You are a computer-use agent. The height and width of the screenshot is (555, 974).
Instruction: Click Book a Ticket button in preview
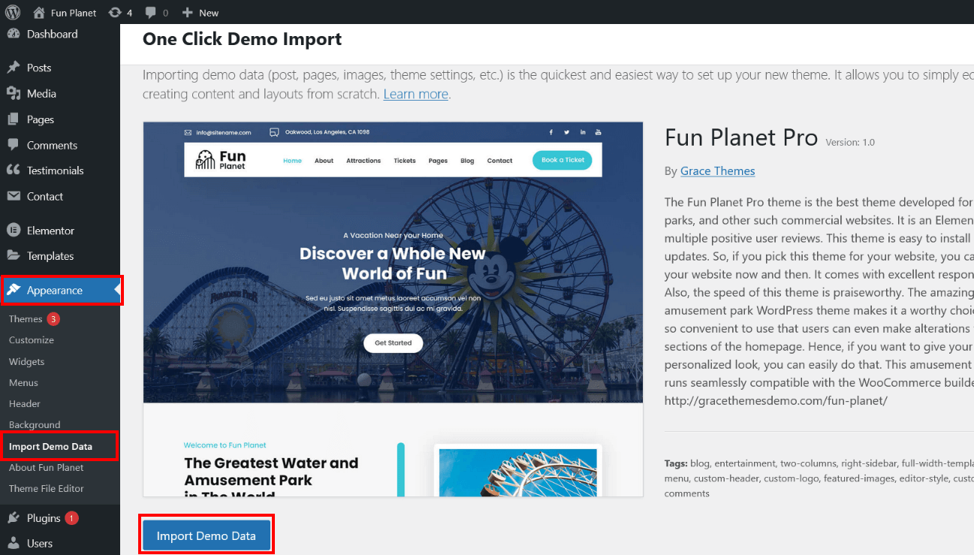click(x=562, y=160)
